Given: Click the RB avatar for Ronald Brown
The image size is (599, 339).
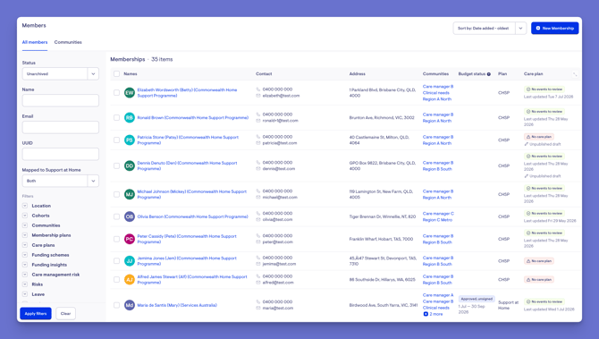Looking at the screenshot, I should coord(130,118).
